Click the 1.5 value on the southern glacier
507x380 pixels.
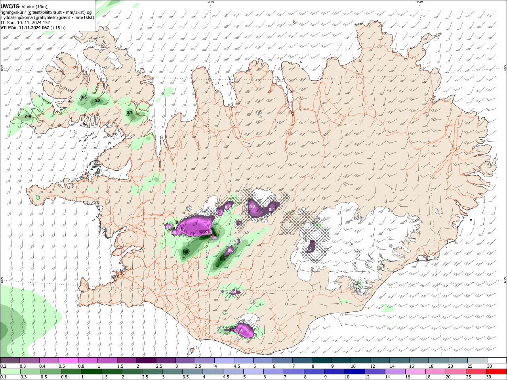240,331
